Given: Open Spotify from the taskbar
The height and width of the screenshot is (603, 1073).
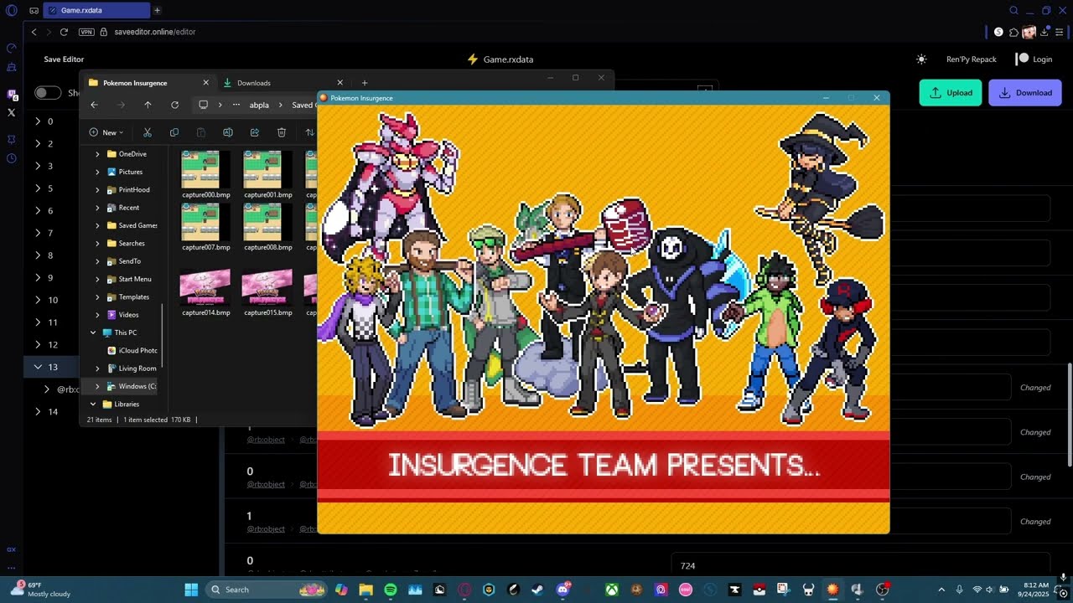Looking at the screenshot, I should click(391, 590).
